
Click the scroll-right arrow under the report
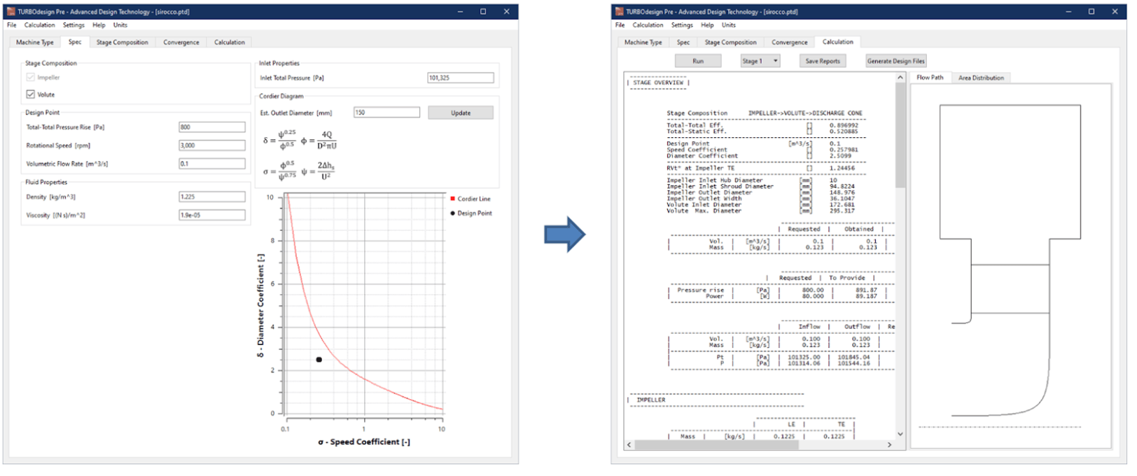[890, 444]
